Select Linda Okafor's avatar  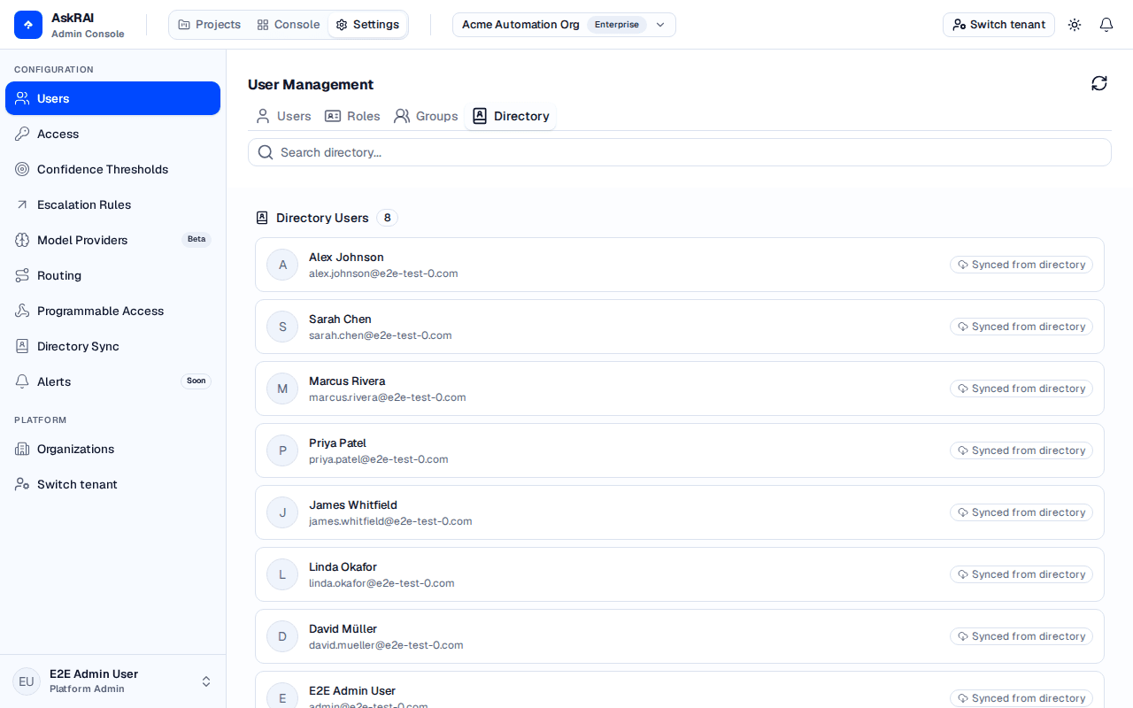pyautogui.click(x=282, y=574)
